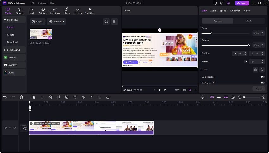Toggle track visibility eye icon
269x153 pixels.
[10, 128]
